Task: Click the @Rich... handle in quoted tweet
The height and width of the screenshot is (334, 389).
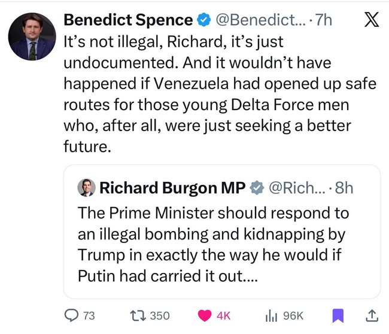Action: click(296, 188)
